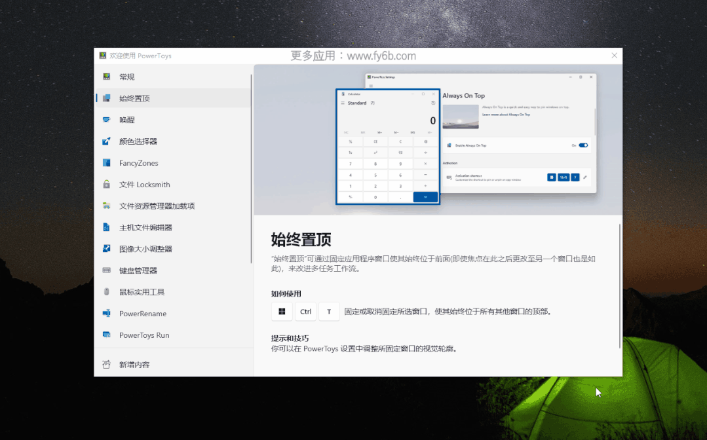The width and height of the screenshot is (707, 440).
Task: Click the PowerToys Run sidebar icon
Action: [x=106, y=335]
